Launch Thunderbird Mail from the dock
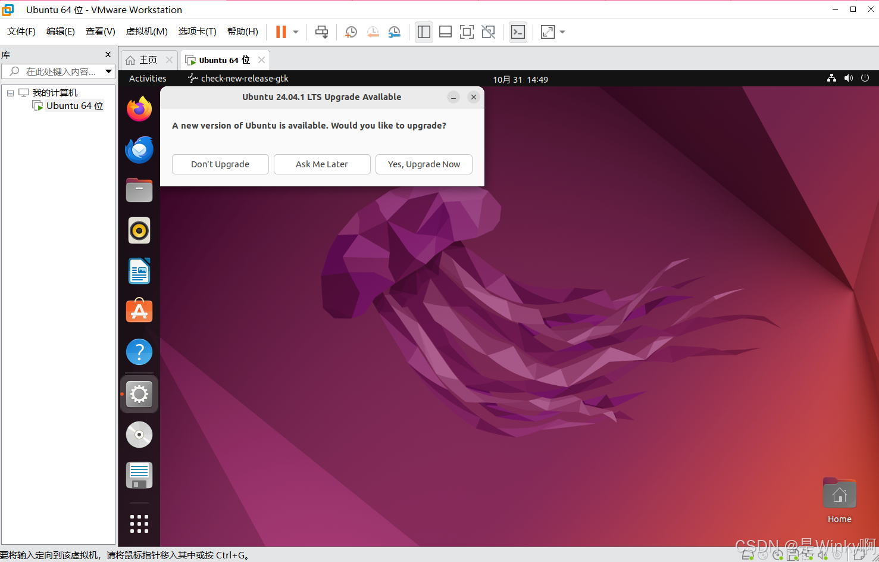The image size is (879, 562). (x=139, y=149)
